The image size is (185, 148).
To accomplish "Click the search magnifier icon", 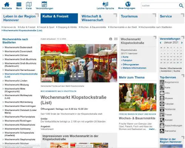I will click(x=181, y=6).
